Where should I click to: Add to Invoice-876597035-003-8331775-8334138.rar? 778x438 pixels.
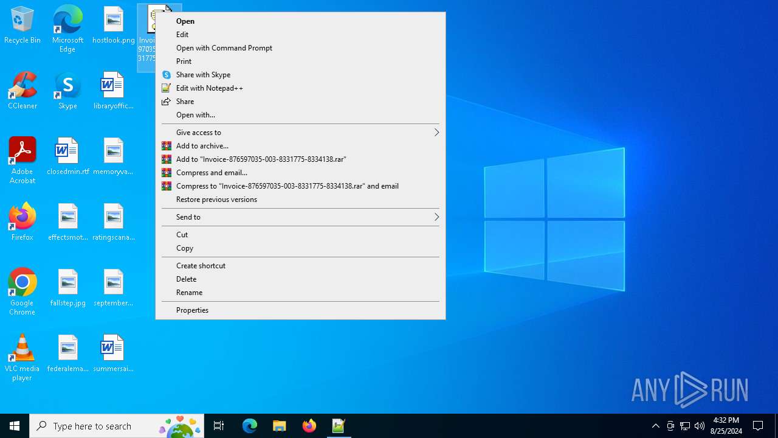click(x=300, y=159)
